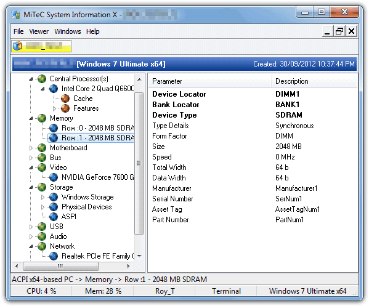The width and height of the screenshot is (369, 306).
Task: Click the ASPI node icon
Action: point(54,217)
